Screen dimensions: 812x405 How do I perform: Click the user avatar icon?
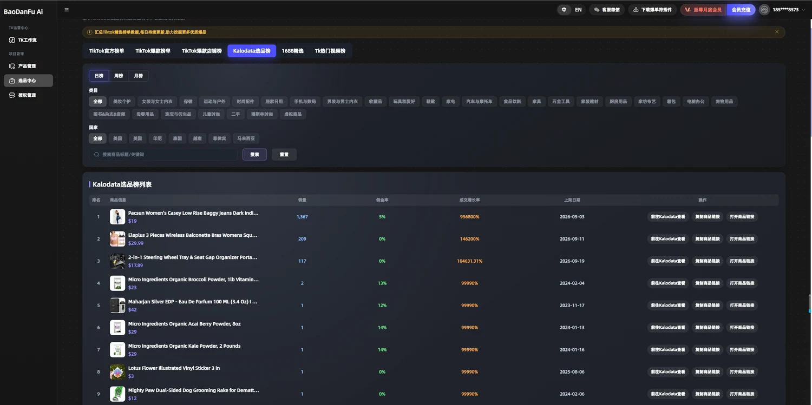(764, 10)
